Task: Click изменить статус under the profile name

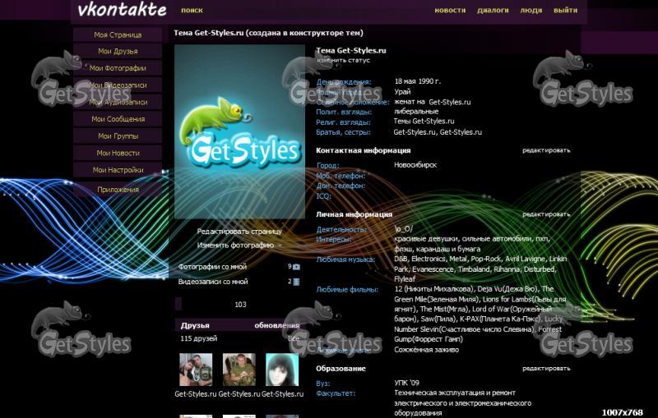Action: [x=344, y=61]
